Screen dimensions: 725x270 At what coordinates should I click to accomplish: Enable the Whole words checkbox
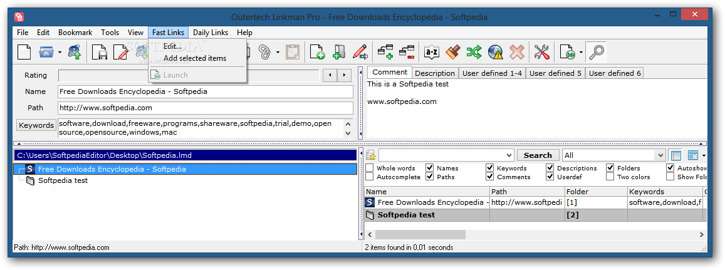tap(370, 169)
